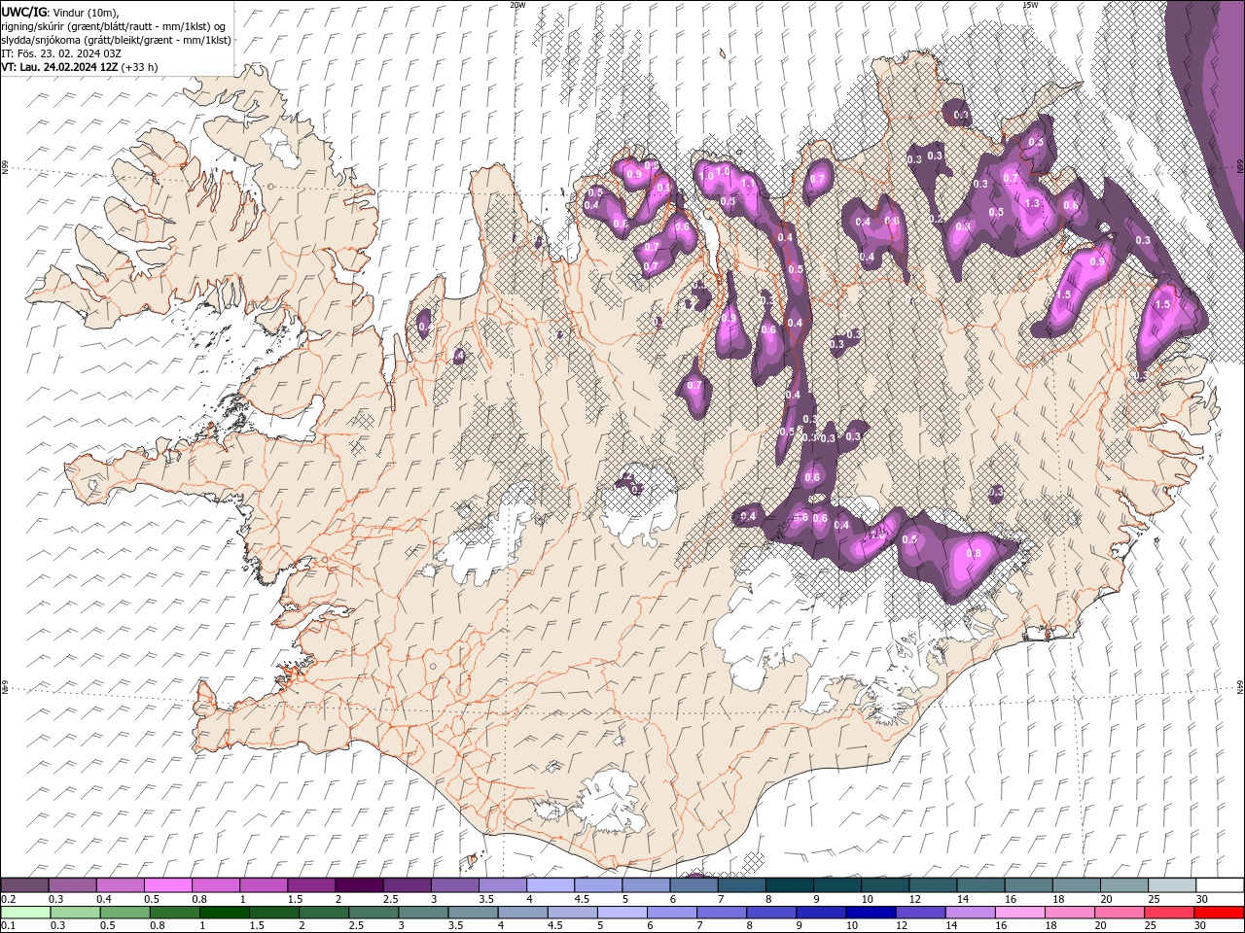
Task: Click the '25' label in the snow legend row
Action: pyautogui.click(x=1155, y=899)
